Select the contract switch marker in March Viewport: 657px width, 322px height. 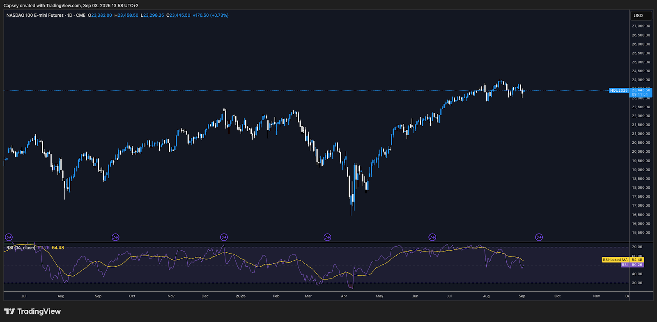pos(327,237)
